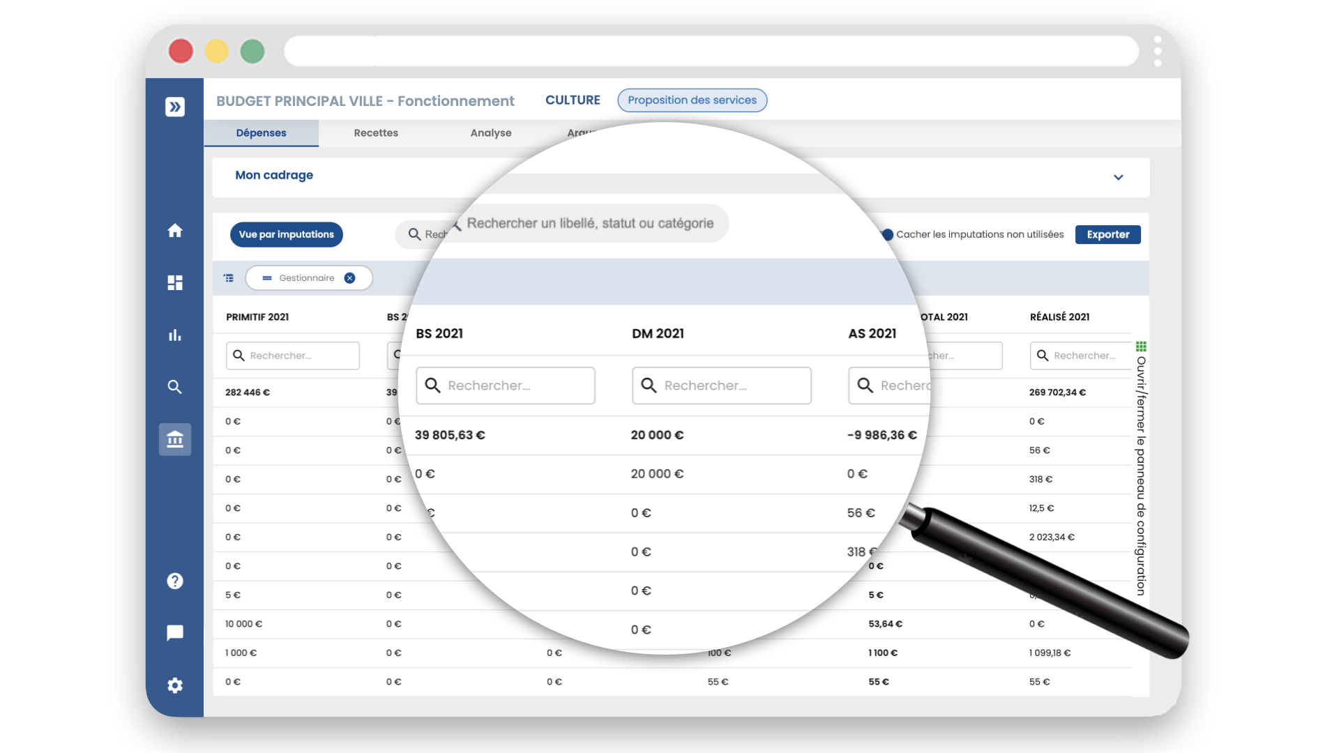Open the green grid configuration panel icon

pyautogui.click(x=1141, y=347)
